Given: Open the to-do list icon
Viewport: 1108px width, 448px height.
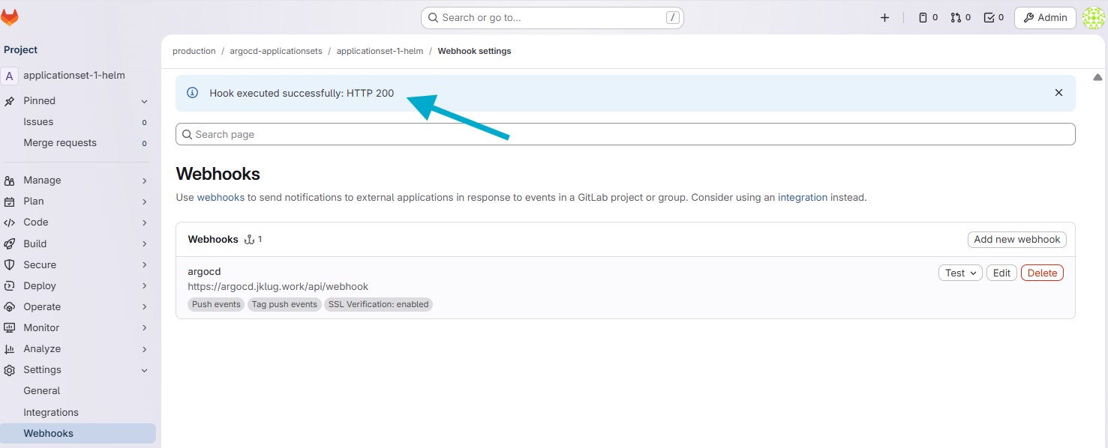Looking at the screenshot, I should (993, 17).
